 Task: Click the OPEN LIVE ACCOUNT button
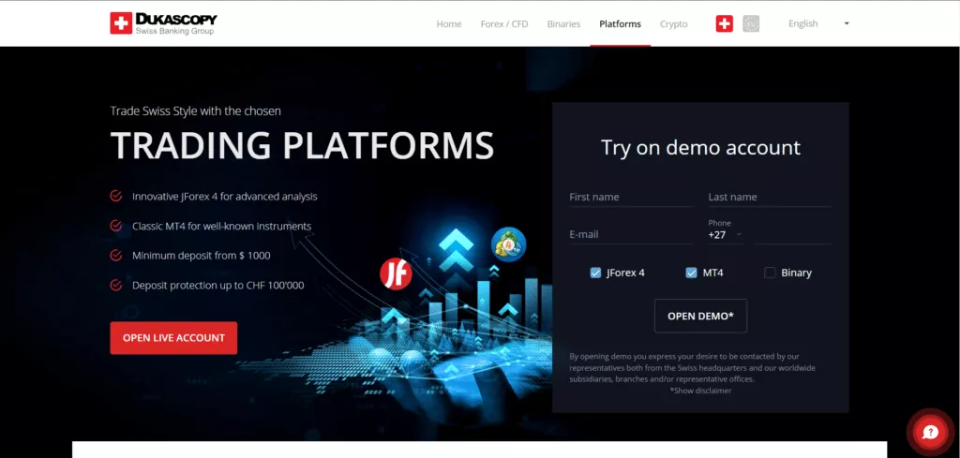(x=173, y=337)
